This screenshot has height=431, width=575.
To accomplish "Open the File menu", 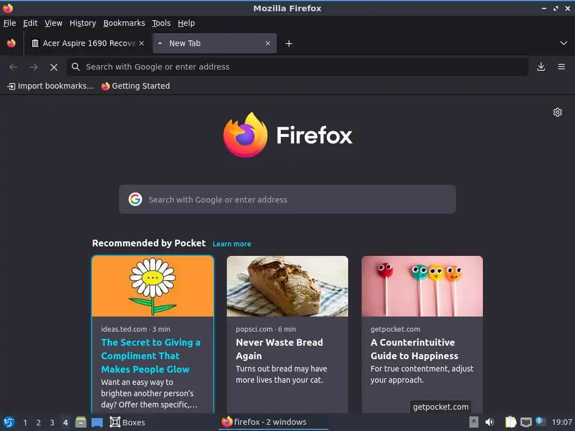I will (10, 23).
